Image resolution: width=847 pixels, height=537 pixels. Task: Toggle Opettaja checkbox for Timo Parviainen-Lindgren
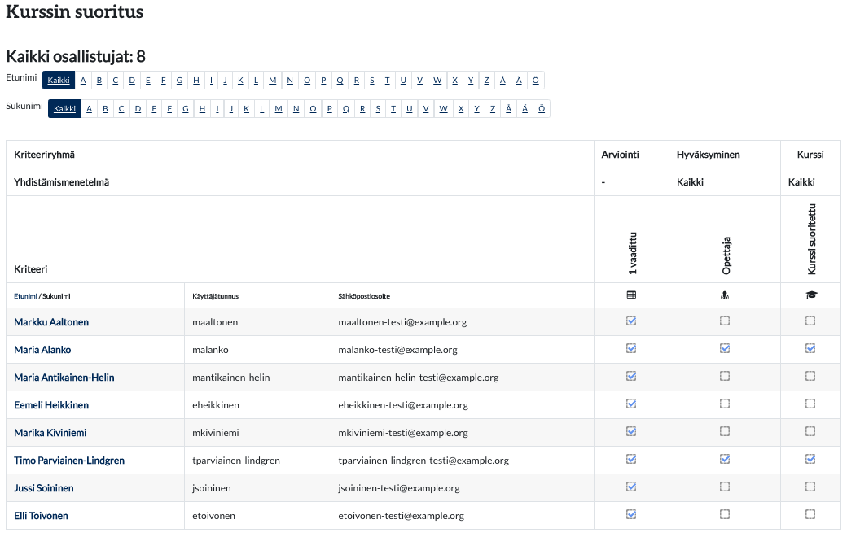pos(725,459)
